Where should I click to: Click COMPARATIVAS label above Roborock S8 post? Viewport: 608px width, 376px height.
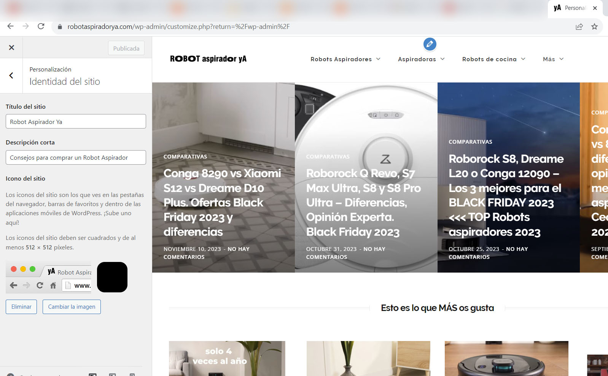pyautogui.click(x=470, y=142)
